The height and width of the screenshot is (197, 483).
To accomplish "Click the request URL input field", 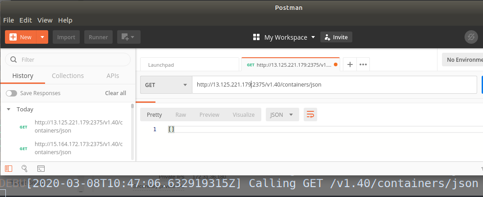I will click(x=334, y=85).
